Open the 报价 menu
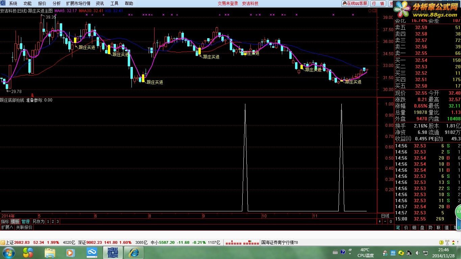The width and height of the screenshot is (461, 259). [42, 3]
